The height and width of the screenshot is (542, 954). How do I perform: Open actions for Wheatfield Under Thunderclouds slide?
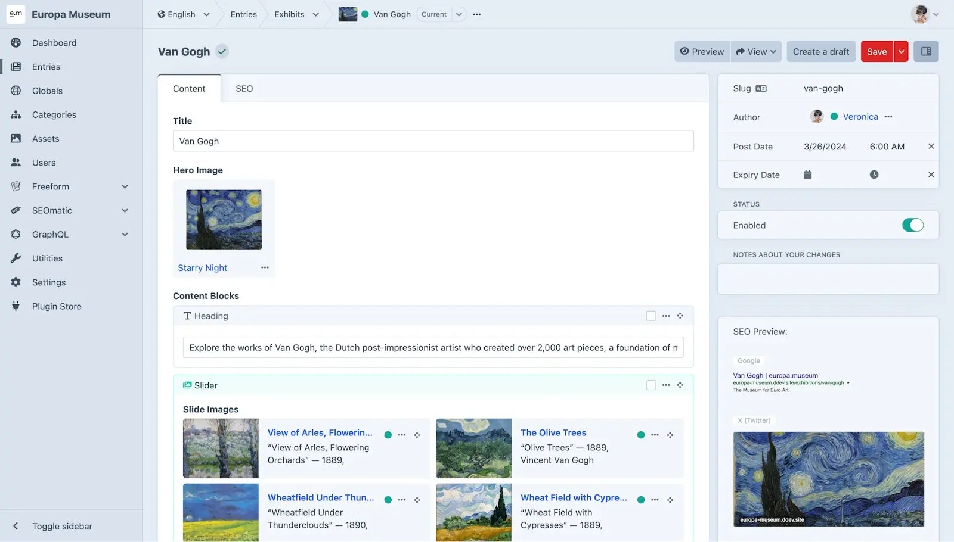tap(402, 500)
